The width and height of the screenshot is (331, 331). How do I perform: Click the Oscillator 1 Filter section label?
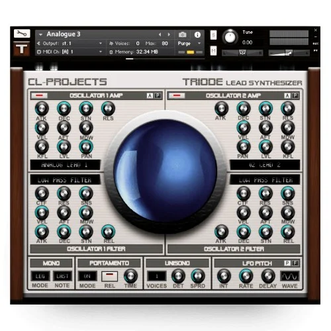pyautogui.click(x=96, y=249)
